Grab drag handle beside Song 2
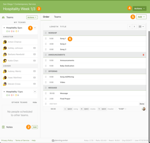150x143 pixels. click(x=46, y=44)
